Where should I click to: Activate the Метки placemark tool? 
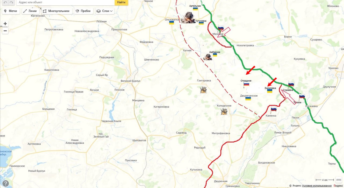(11, 11)
